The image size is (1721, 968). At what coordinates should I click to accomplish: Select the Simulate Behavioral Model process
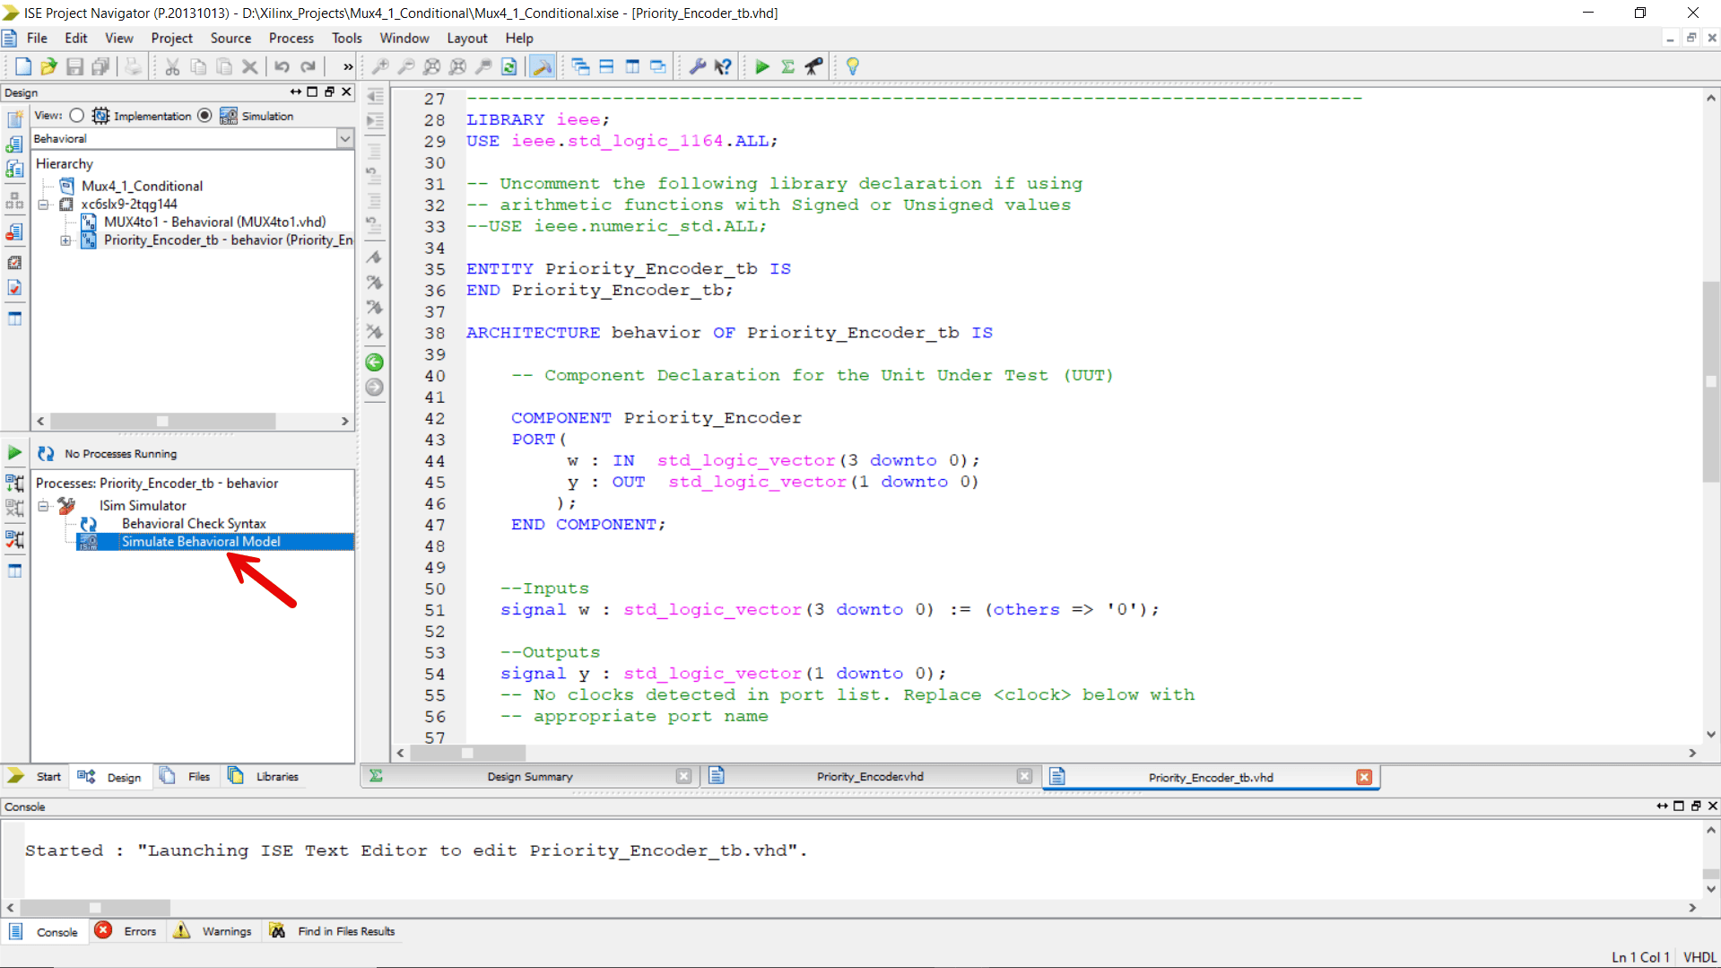pos(202,541)
